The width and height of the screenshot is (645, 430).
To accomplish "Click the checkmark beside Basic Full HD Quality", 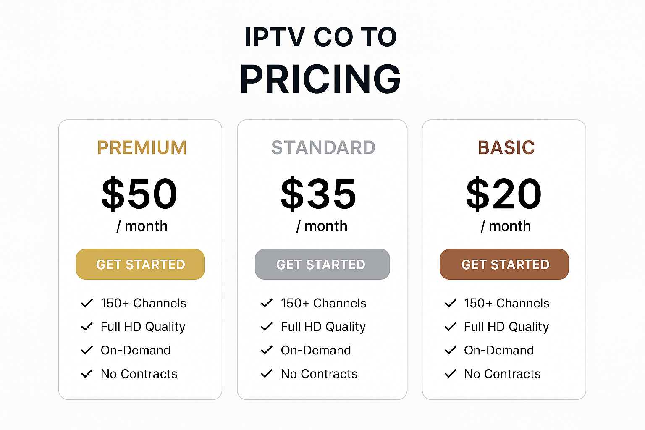I will (x=451, y=327).
